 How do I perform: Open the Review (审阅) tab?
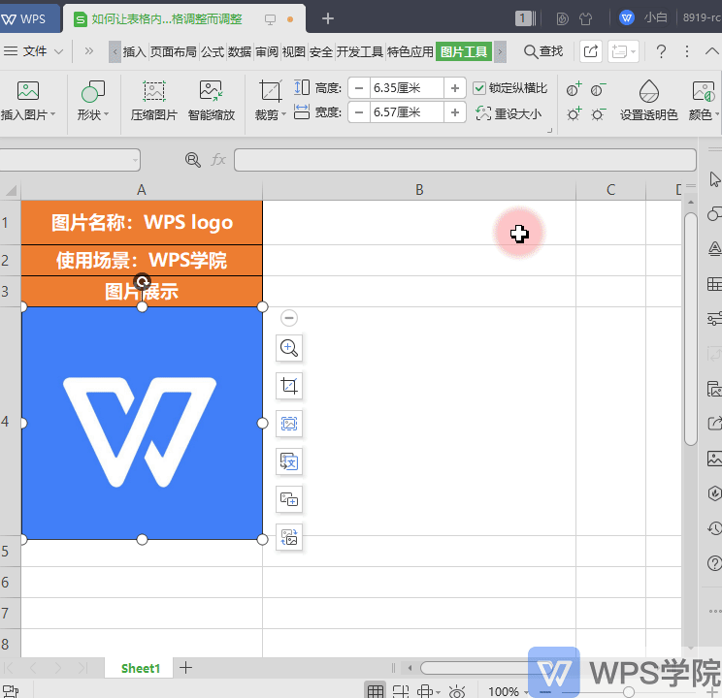(267, 51)
